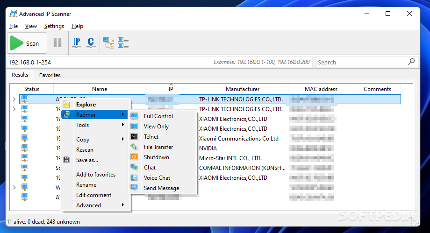Image resolution: width=430 pixels, height=233 pixels.
Task: Choose Rename in the context menu
Action: [95, 185]
